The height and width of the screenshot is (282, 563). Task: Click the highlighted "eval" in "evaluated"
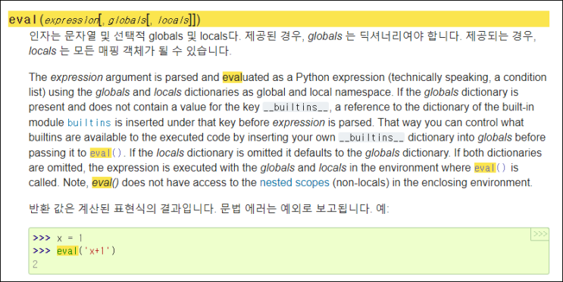click(x=233, y=77)
